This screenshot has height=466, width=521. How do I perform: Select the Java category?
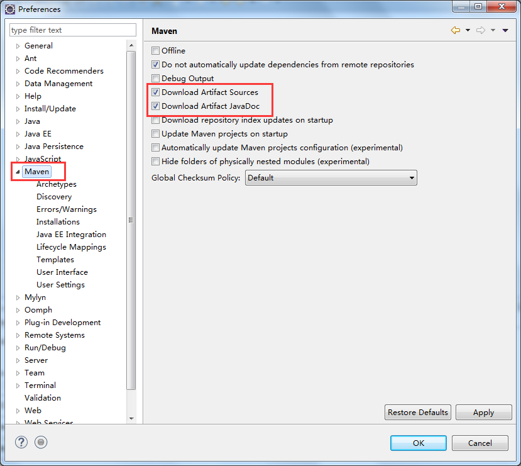coord(32,121)
